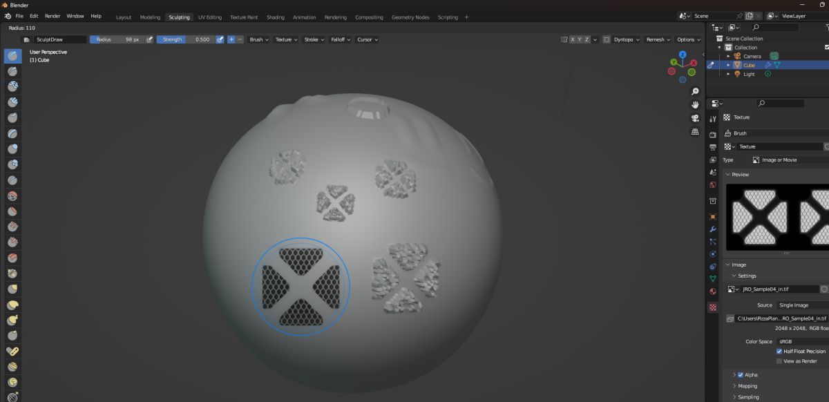This screenshot has width=829, height=402.
Task: Enable the Dyntopo checkbox
Action: pyautogui.click(x=607, y=39)
